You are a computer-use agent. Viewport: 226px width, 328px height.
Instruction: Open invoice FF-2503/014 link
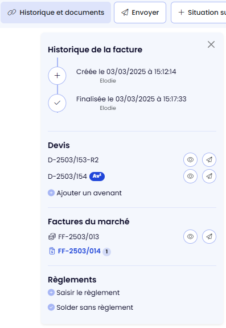click(x=79, y=251)
